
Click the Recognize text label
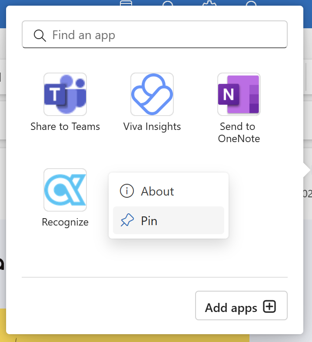click(x=65, y=222)
